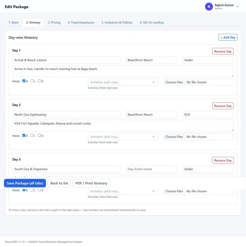Edit Day 3 Sedan vehicle field
Screen dimensions: 246x247
tap(208, 169)
